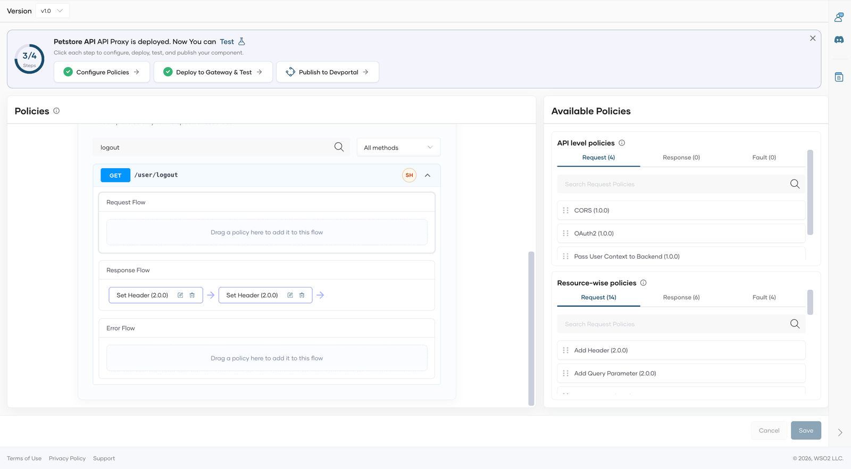The image size is (851, 469).
Task: Edit the first Set Header policy
Action: click(x=180, y=295)
